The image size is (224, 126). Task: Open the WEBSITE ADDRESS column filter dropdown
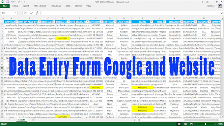click(x=54, y=22)
